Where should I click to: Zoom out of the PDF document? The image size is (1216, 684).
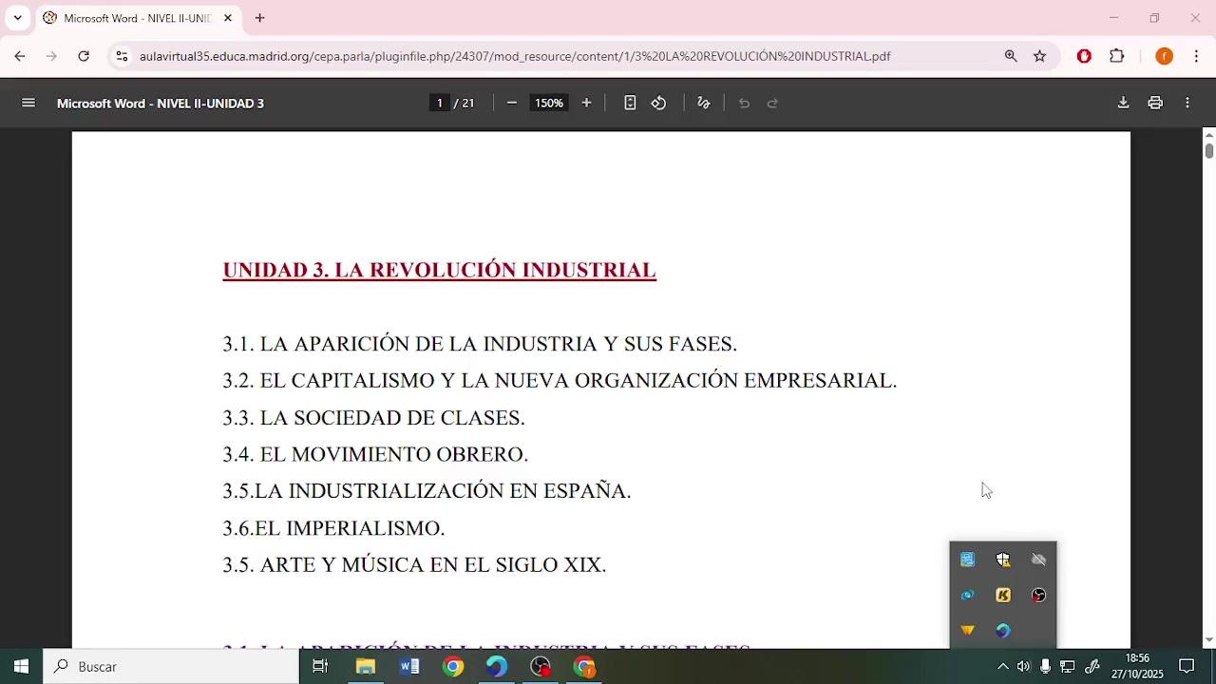[512, 103]
